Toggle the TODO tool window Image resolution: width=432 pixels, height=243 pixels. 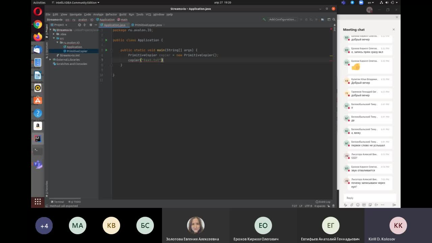(75, 202)
